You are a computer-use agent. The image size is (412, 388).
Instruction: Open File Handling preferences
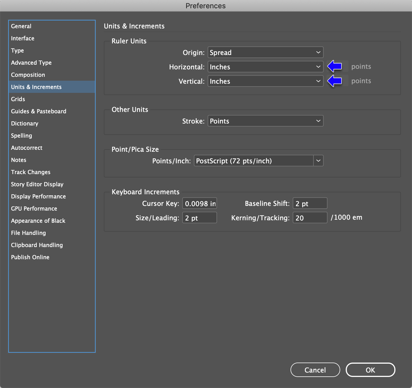tap(52, 233)
